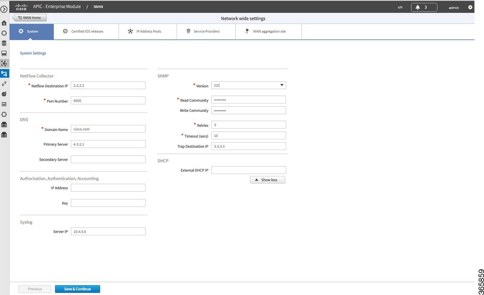Click the IP Address Pools star icon
This screenshot has width=484, height=295.
[130, 31]
